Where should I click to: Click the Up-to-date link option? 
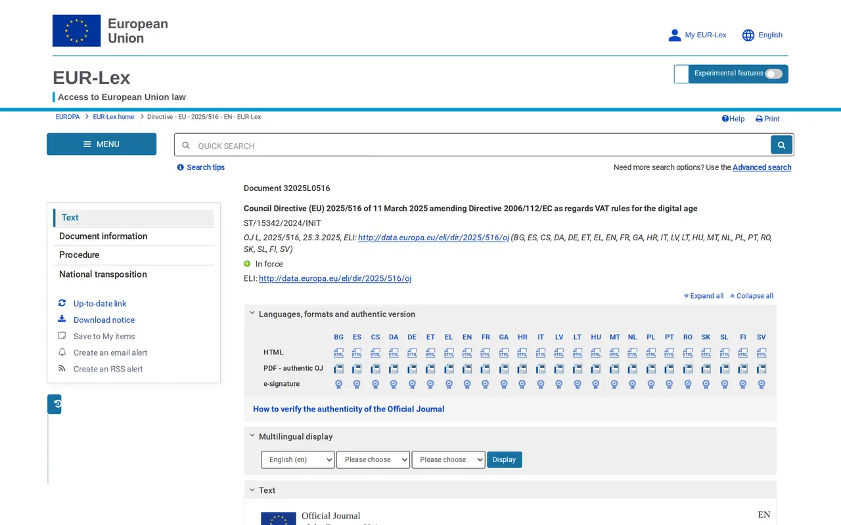click(x=100, y=304)
